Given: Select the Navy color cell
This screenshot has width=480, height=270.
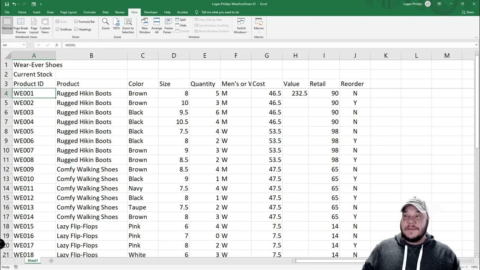Looking at the screenshot, I should point(143,188).
